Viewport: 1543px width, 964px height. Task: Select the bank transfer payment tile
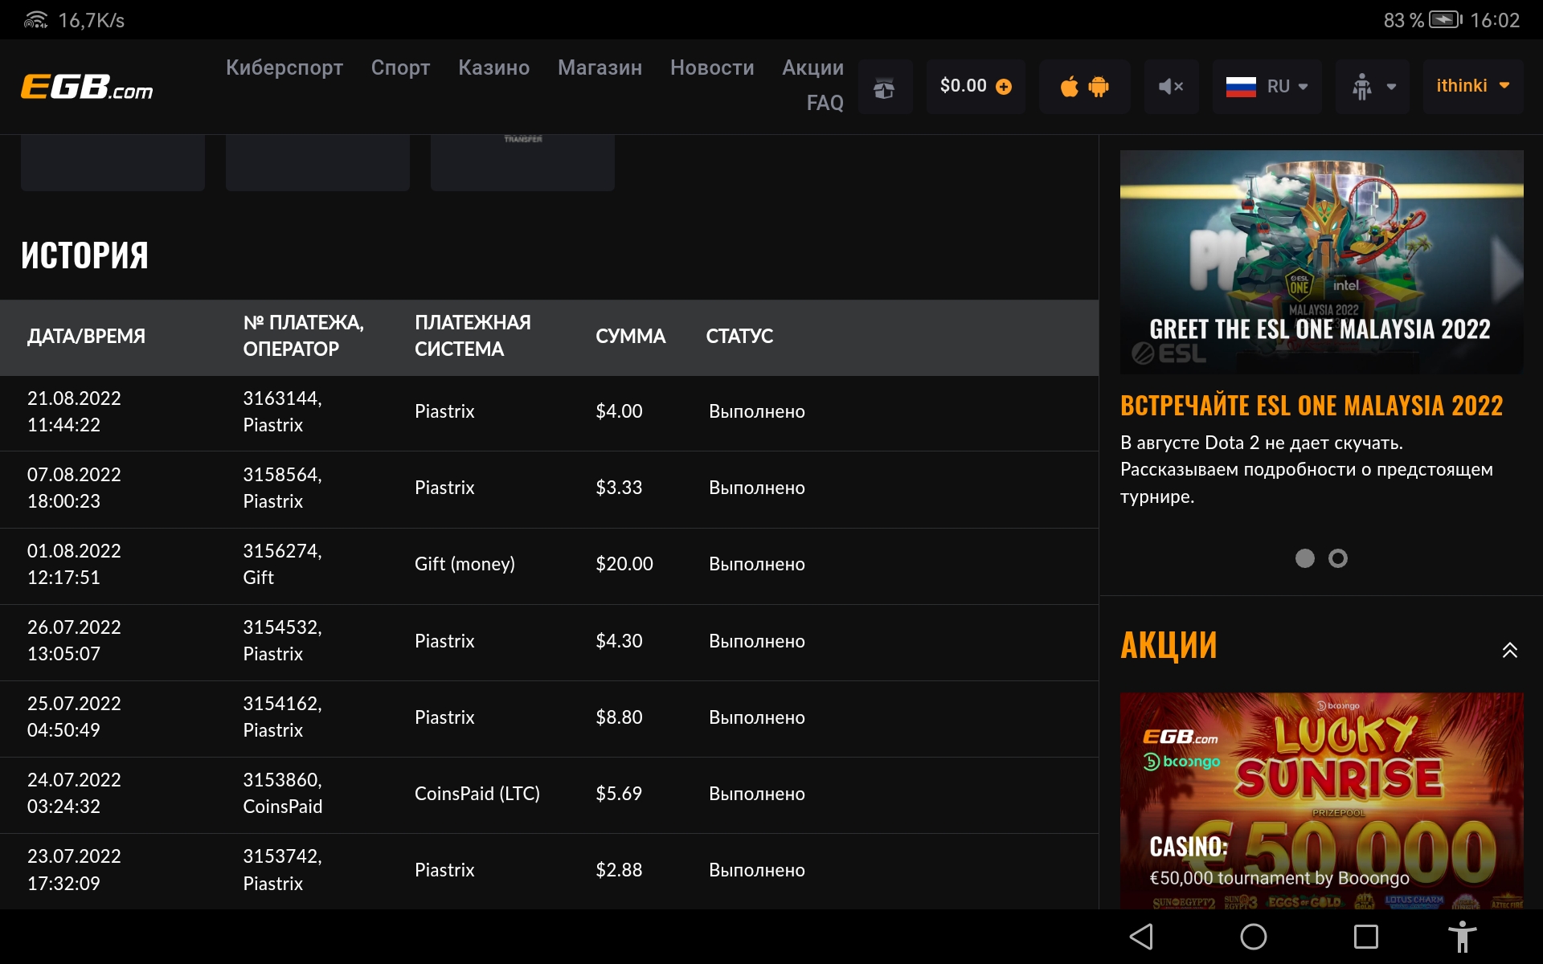click(x=522, y=162)
